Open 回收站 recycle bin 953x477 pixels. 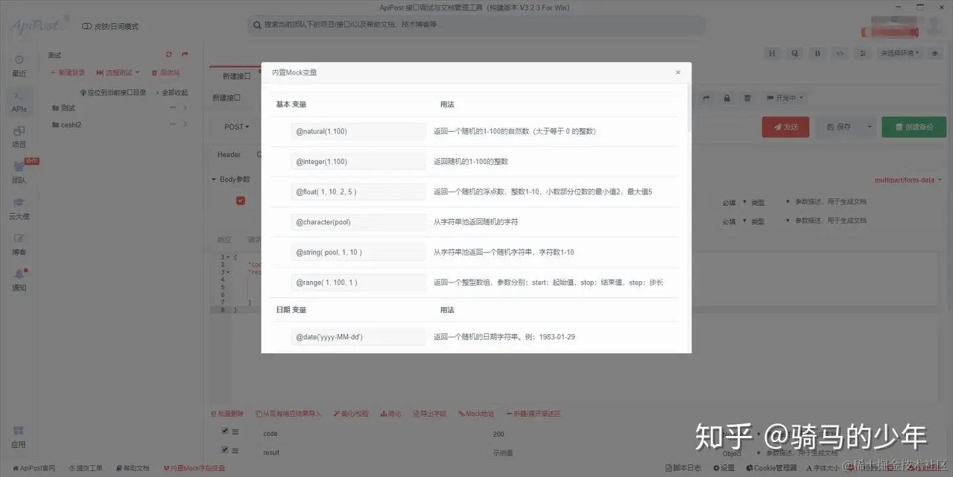(x=165, y=73)
